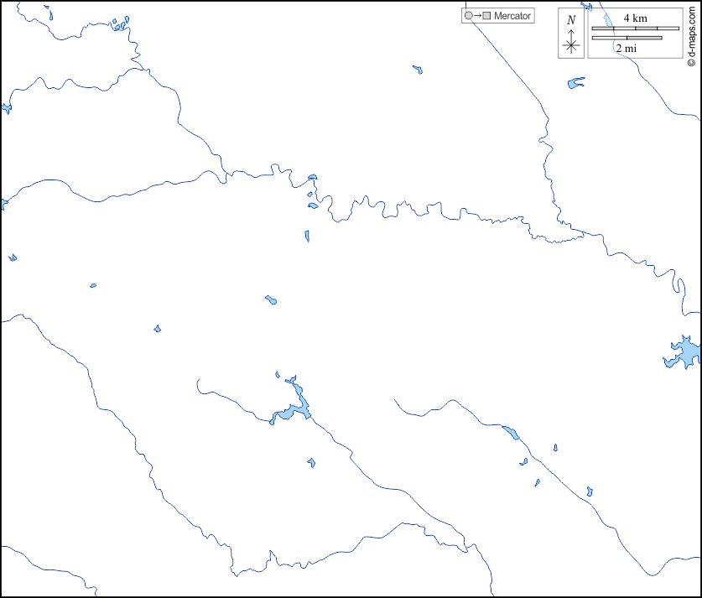Click the small lake directly below the largest lake
702x598 pixels.
pyautogui.click(x=311, y=462)
